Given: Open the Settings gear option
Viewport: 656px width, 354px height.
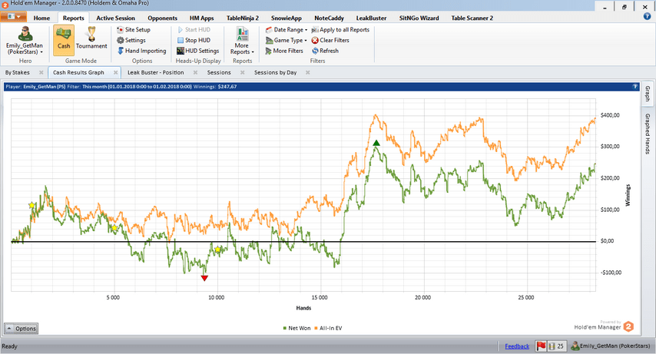Looking at the screenshot, I should coord(131,40).
